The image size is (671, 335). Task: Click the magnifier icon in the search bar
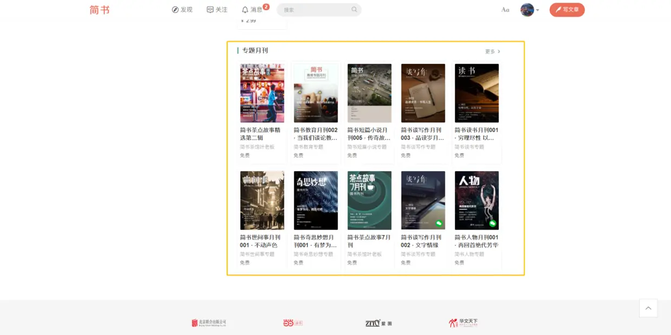pos(354,10)
